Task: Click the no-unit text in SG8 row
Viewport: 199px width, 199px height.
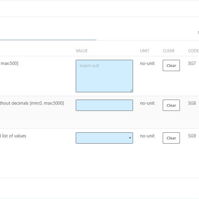Action: coord(147,103)
